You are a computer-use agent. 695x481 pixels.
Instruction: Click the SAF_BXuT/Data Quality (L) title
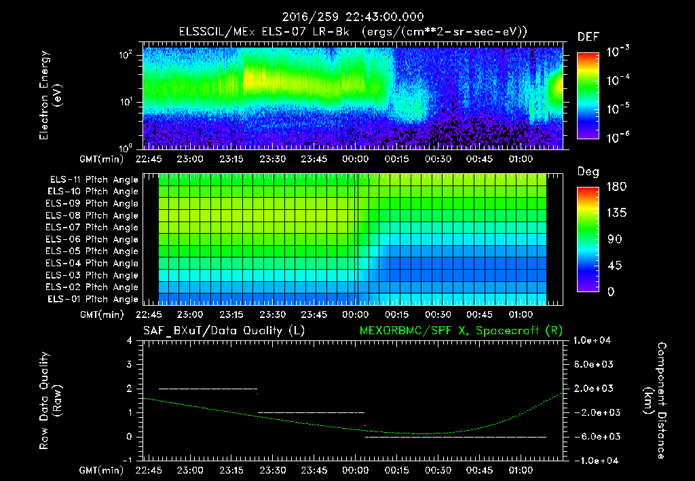pyautogui.click(x=224, y=331)
